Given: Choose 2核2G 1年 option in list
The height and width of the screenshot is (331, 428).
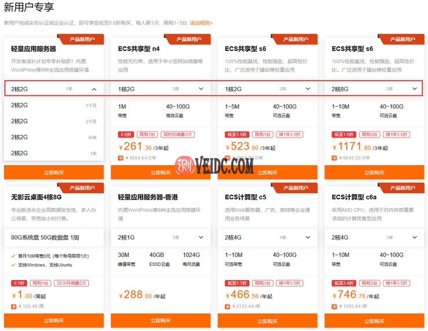Looking at the screenshot, I should (x=54, y=153).
